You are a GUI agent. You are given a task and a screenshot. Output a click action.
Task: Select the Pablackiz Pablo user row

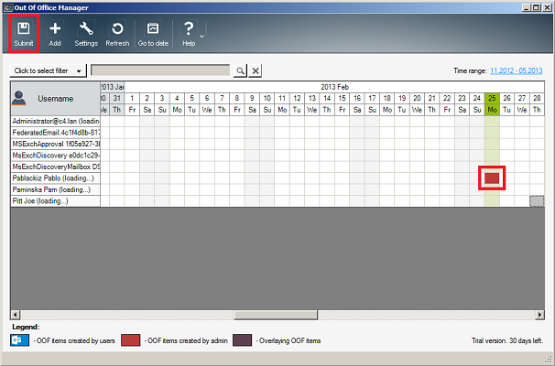(55, 178)
